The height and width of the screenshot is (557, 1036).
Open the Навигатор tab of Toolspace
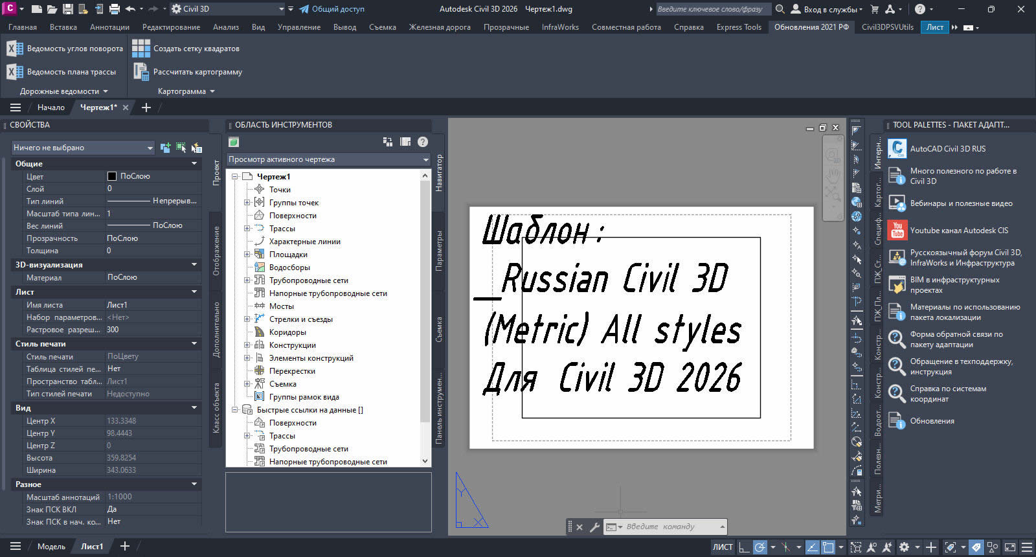click(x=438, y=173)
